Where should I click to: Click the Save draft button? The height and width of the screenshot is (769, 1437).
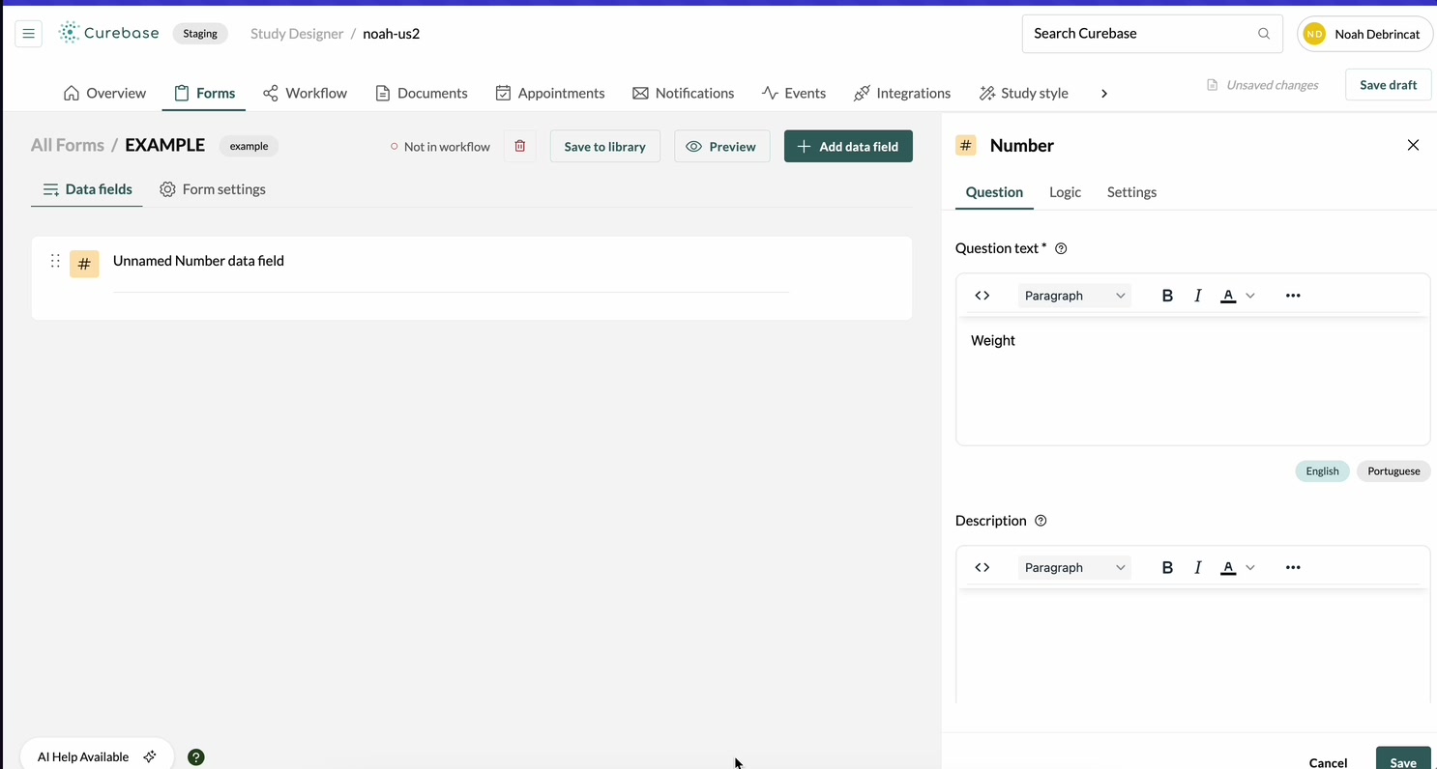1388,84
